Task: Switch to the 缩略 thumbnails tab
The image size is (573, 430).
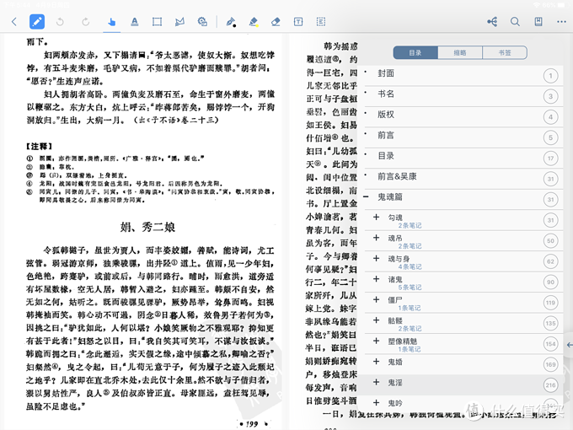Action: click(460, 52)
